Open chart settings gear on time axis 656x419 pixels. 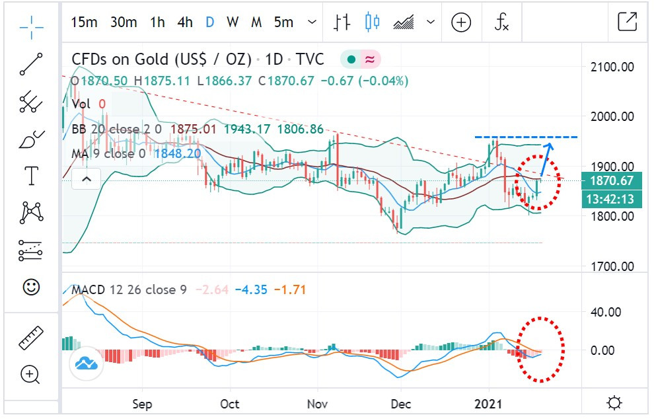point(614,402)
